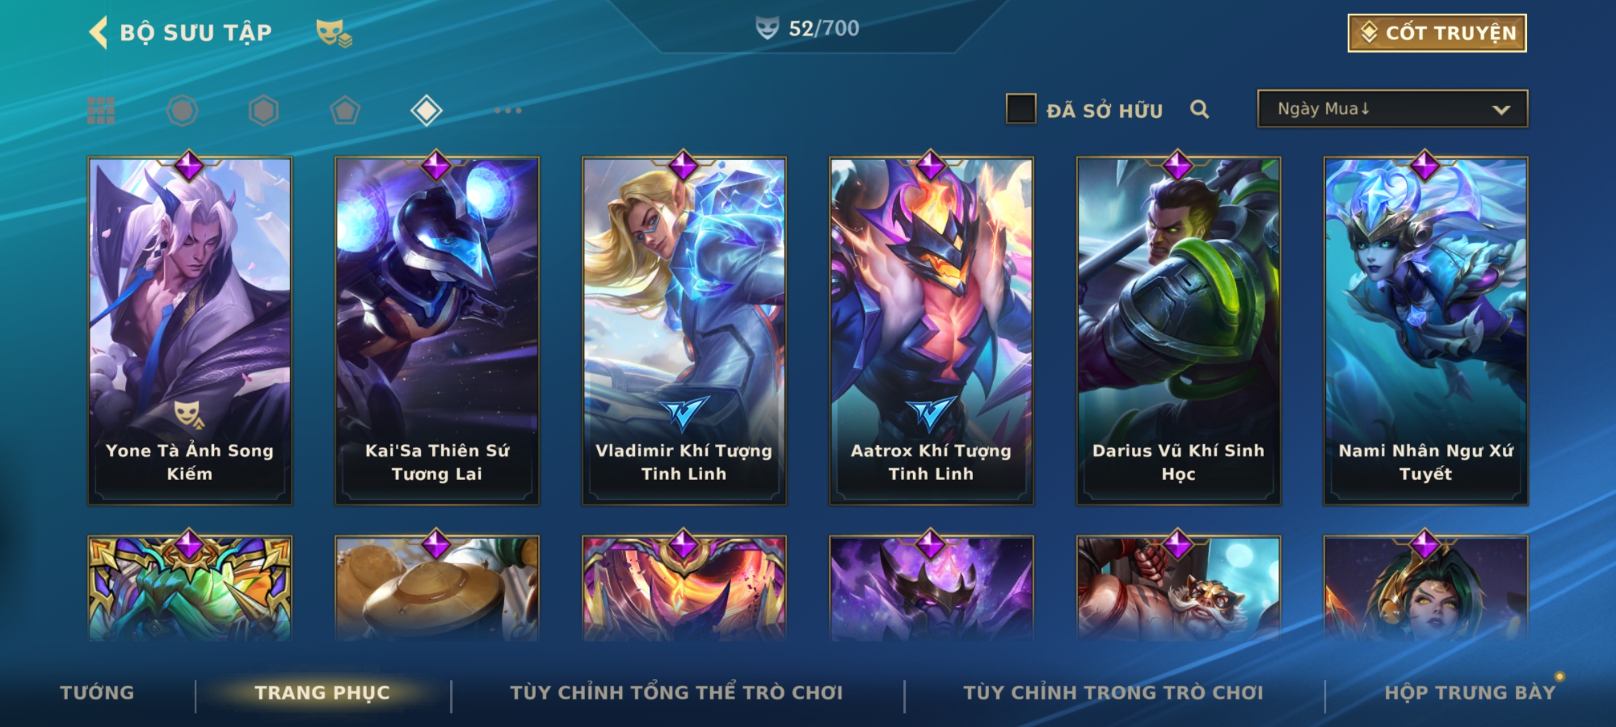Image resolution: width=1616 pixels, height=727 pixels.
Task: Select Darius Vũ Khí Sinh Học skin
Action: tap(1178, 331)
